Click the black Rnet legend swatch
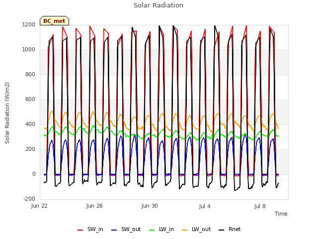The height and width of the screenshot is (239, 318). pyautogui.click(x=222, y=230)
